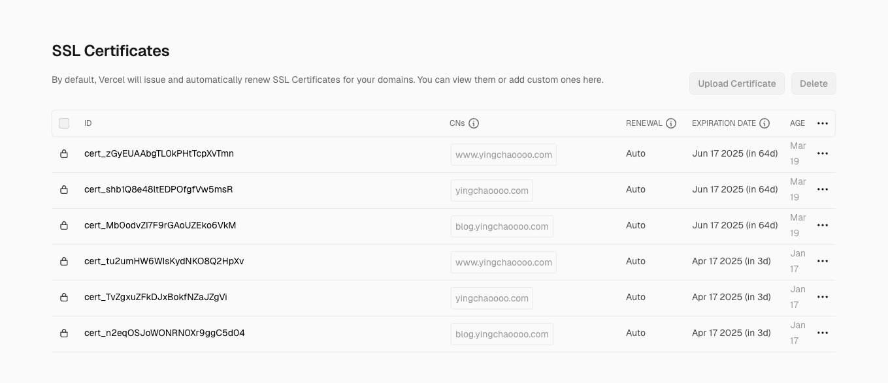Click blog.yingchaoooo.com CN tag expiring Apr 17
Viewport: 888px width, 383px height.
tap(502, 334)
